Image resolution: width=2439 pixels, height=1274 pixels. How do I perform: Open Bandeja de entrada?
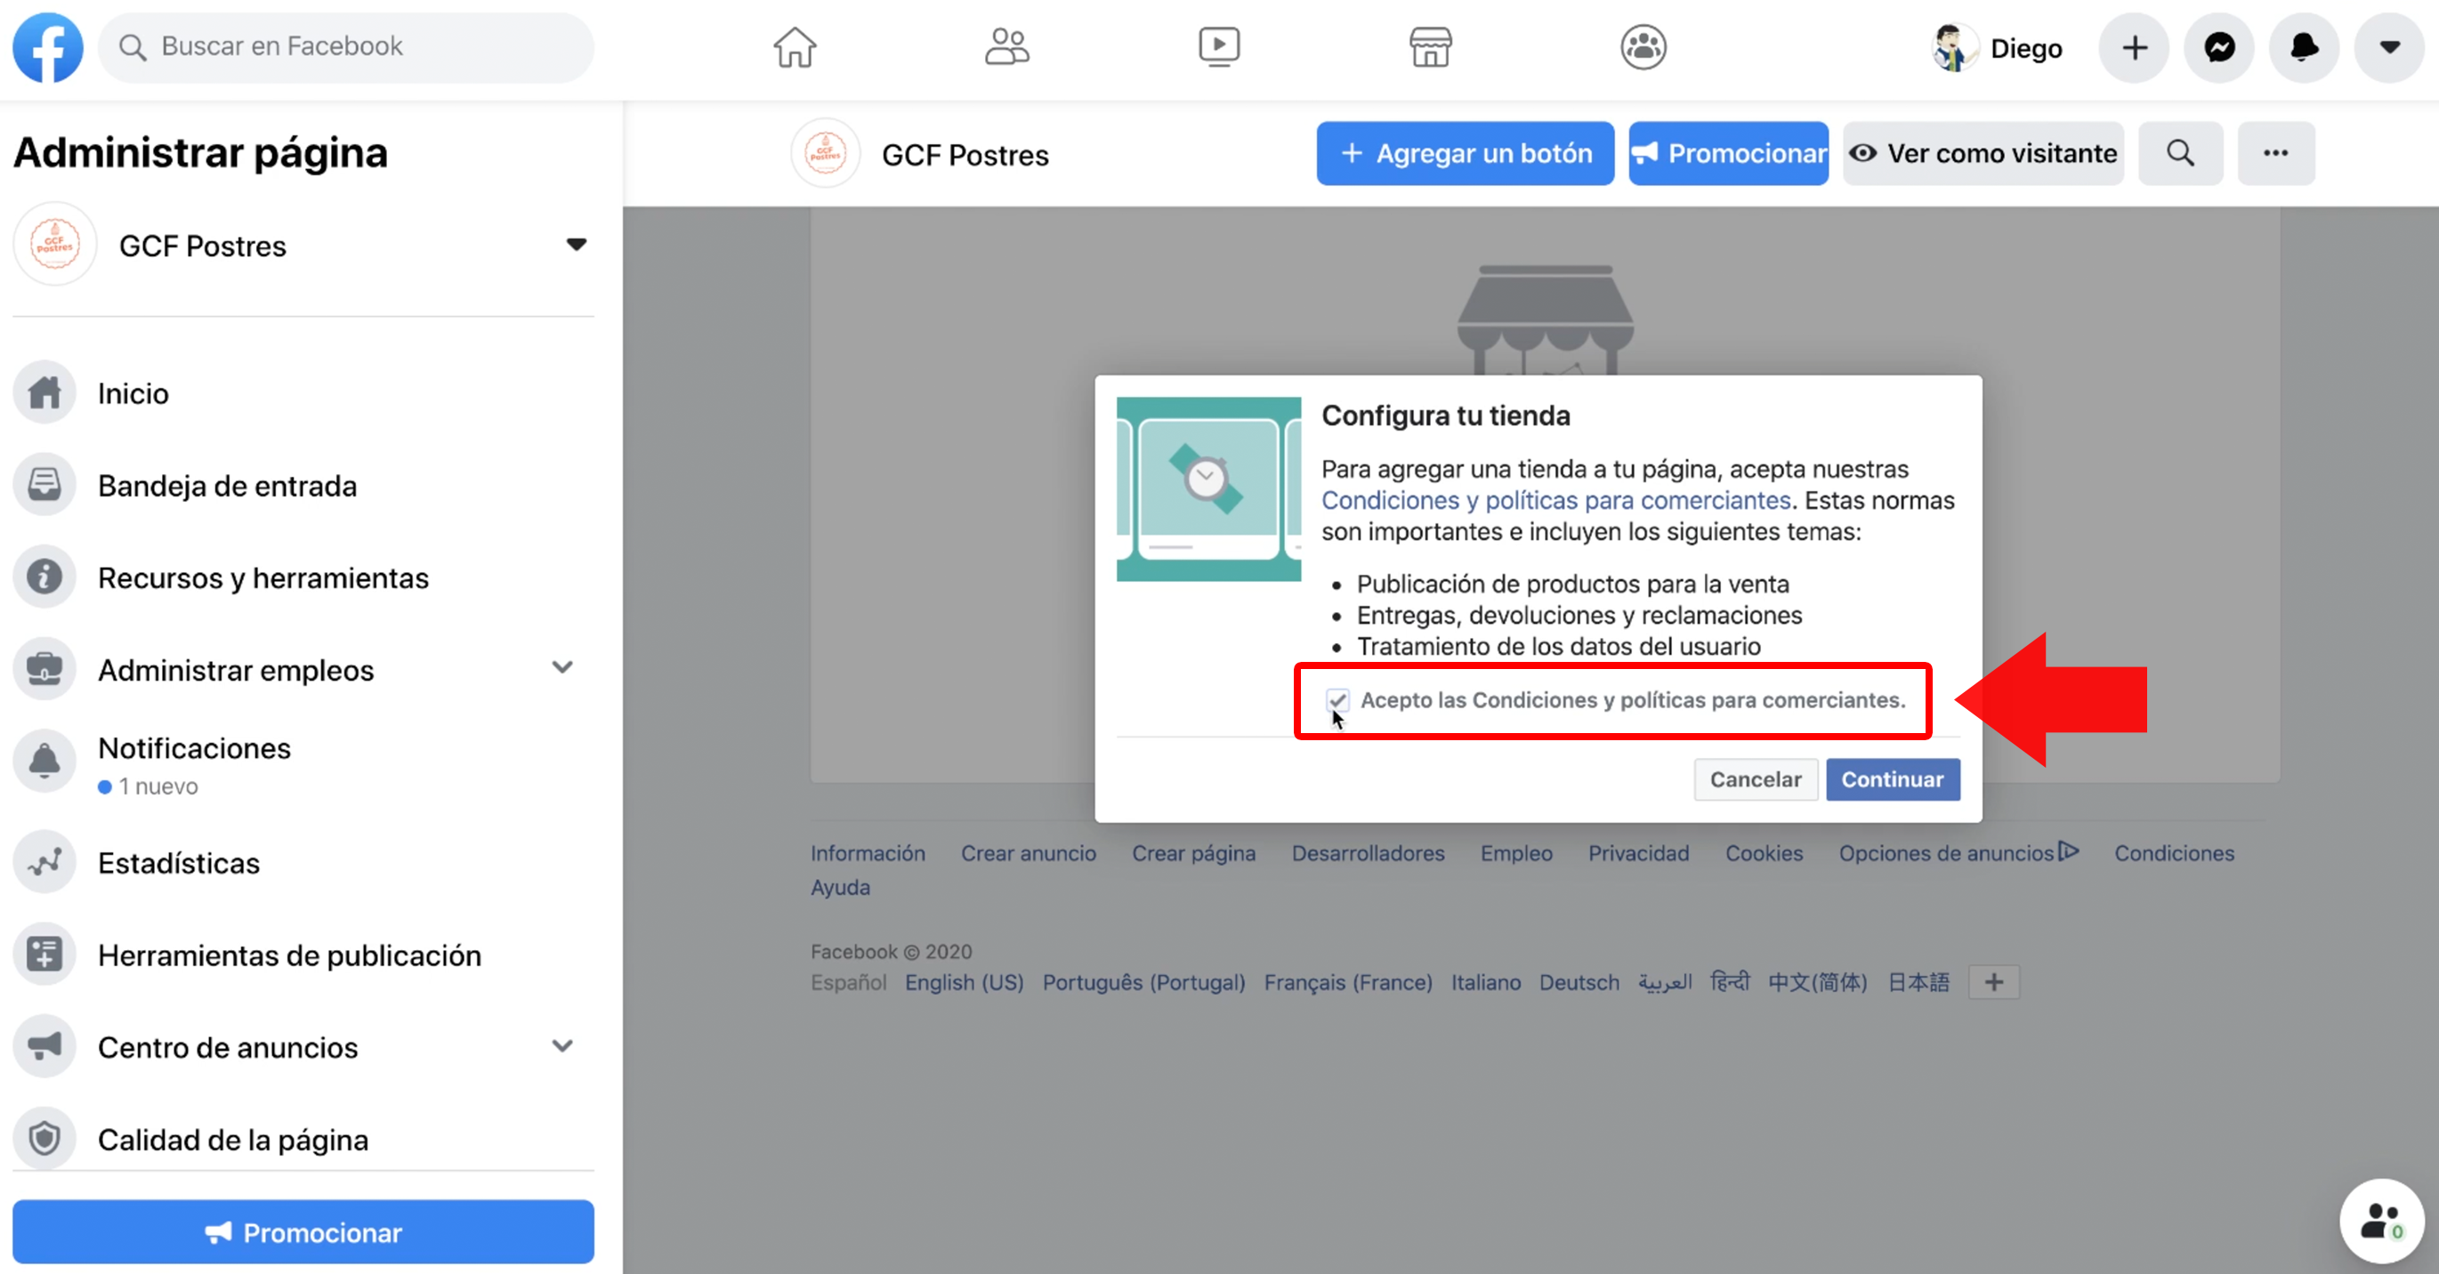[303, 486]
